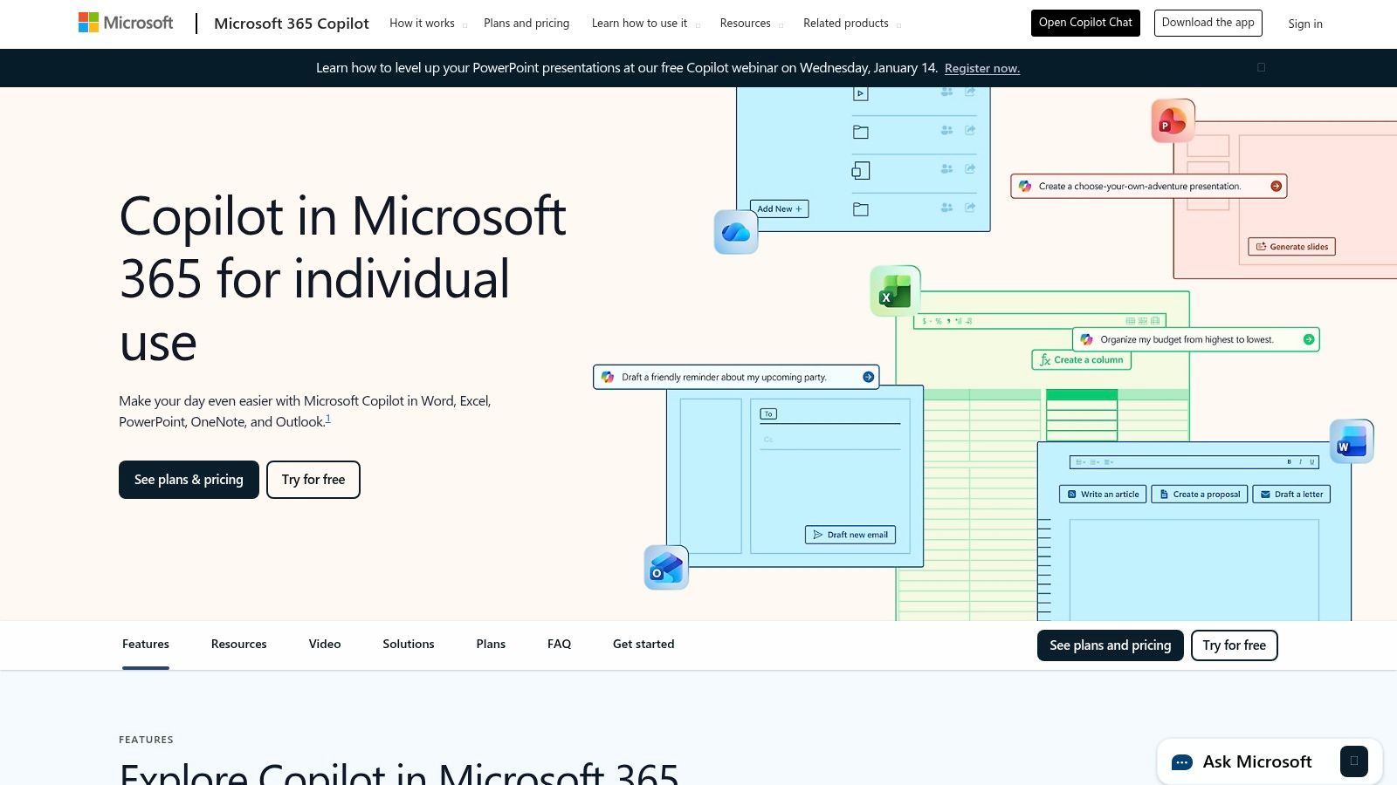The image size is (1397, 785).
Task: Select the Video tab
Action: point(324,644)
